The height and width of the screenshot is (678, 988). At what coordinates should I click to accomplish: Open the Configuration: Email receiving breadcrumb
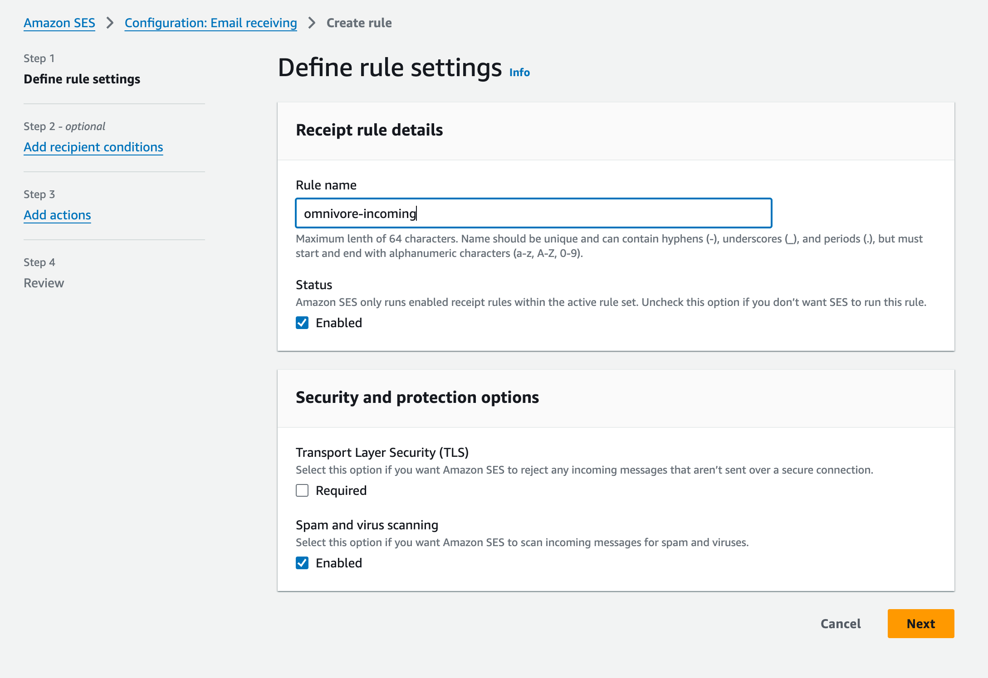tap(210, 23)
